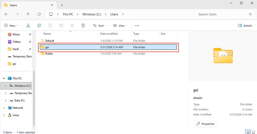Image resolution: width=257 pixels, height=134 pixels.
Task: Click the Refresh icon
Action: pos(39,14)
